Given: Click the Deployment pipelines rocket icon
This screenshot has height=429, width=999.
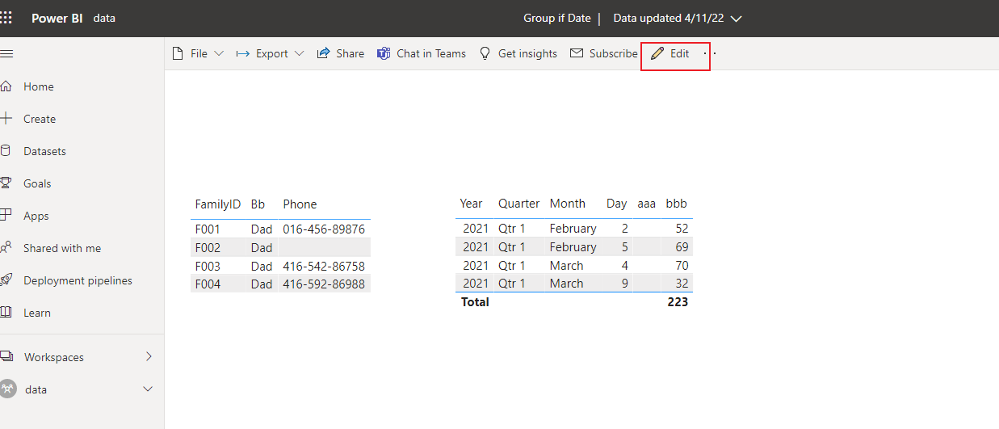Looking at the screenshot, I should click(6, 280).
